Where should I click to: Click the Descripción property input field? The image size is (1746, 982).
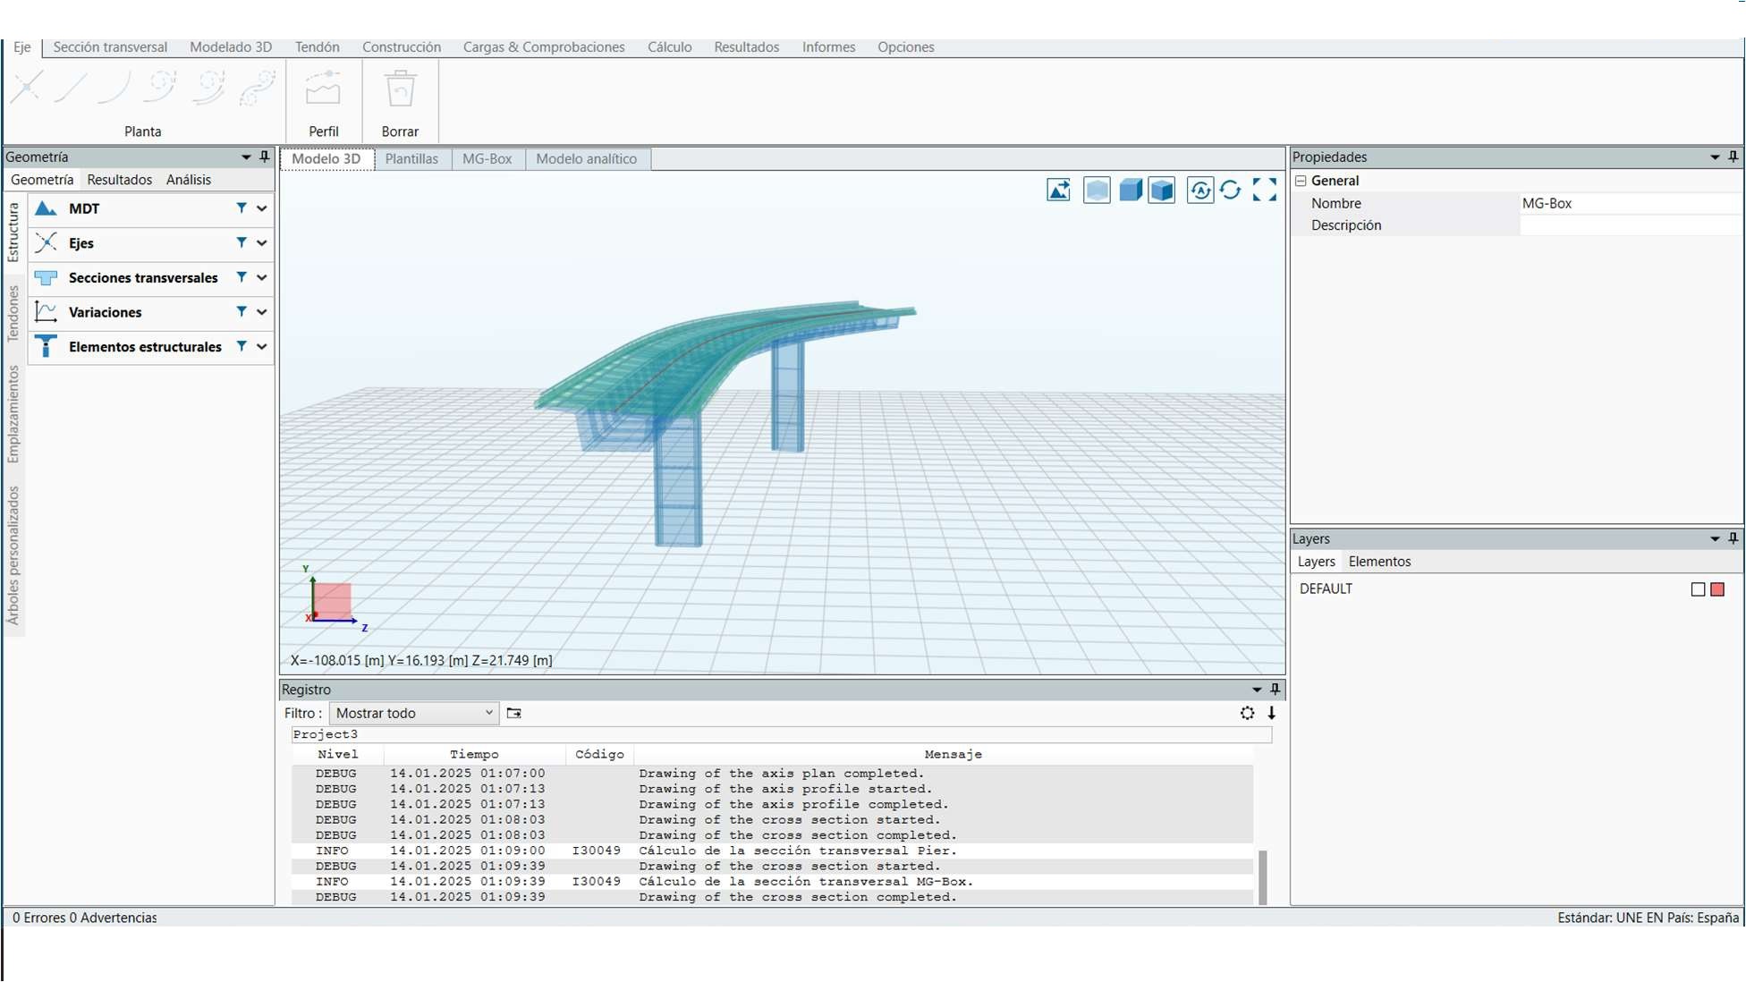1630,225
